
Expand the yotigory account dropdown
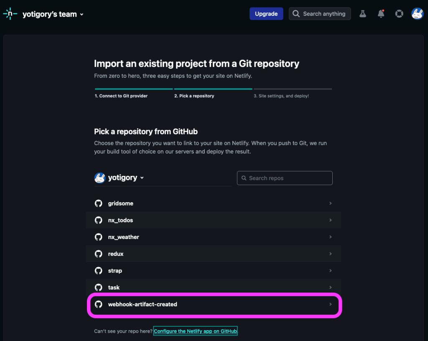click(x=126, y=178)
